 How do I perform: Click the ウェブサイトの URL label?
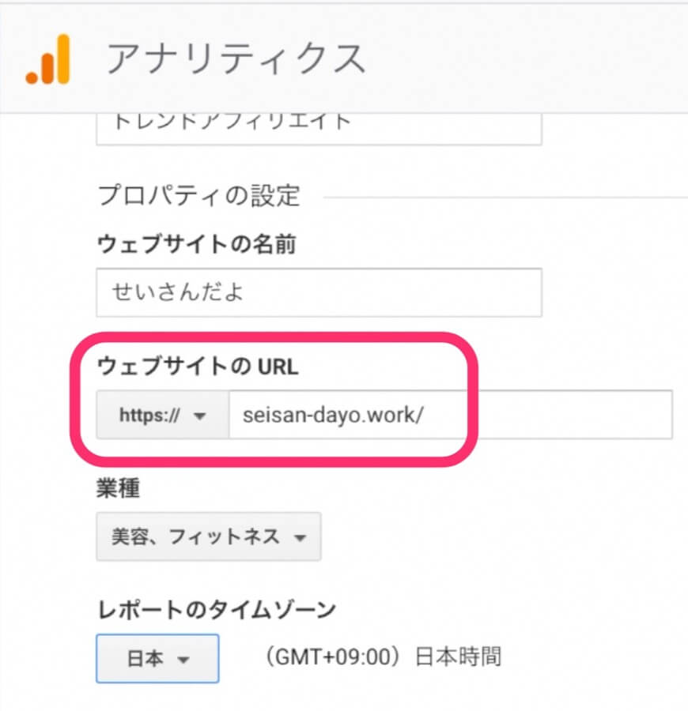click(197, 366)
